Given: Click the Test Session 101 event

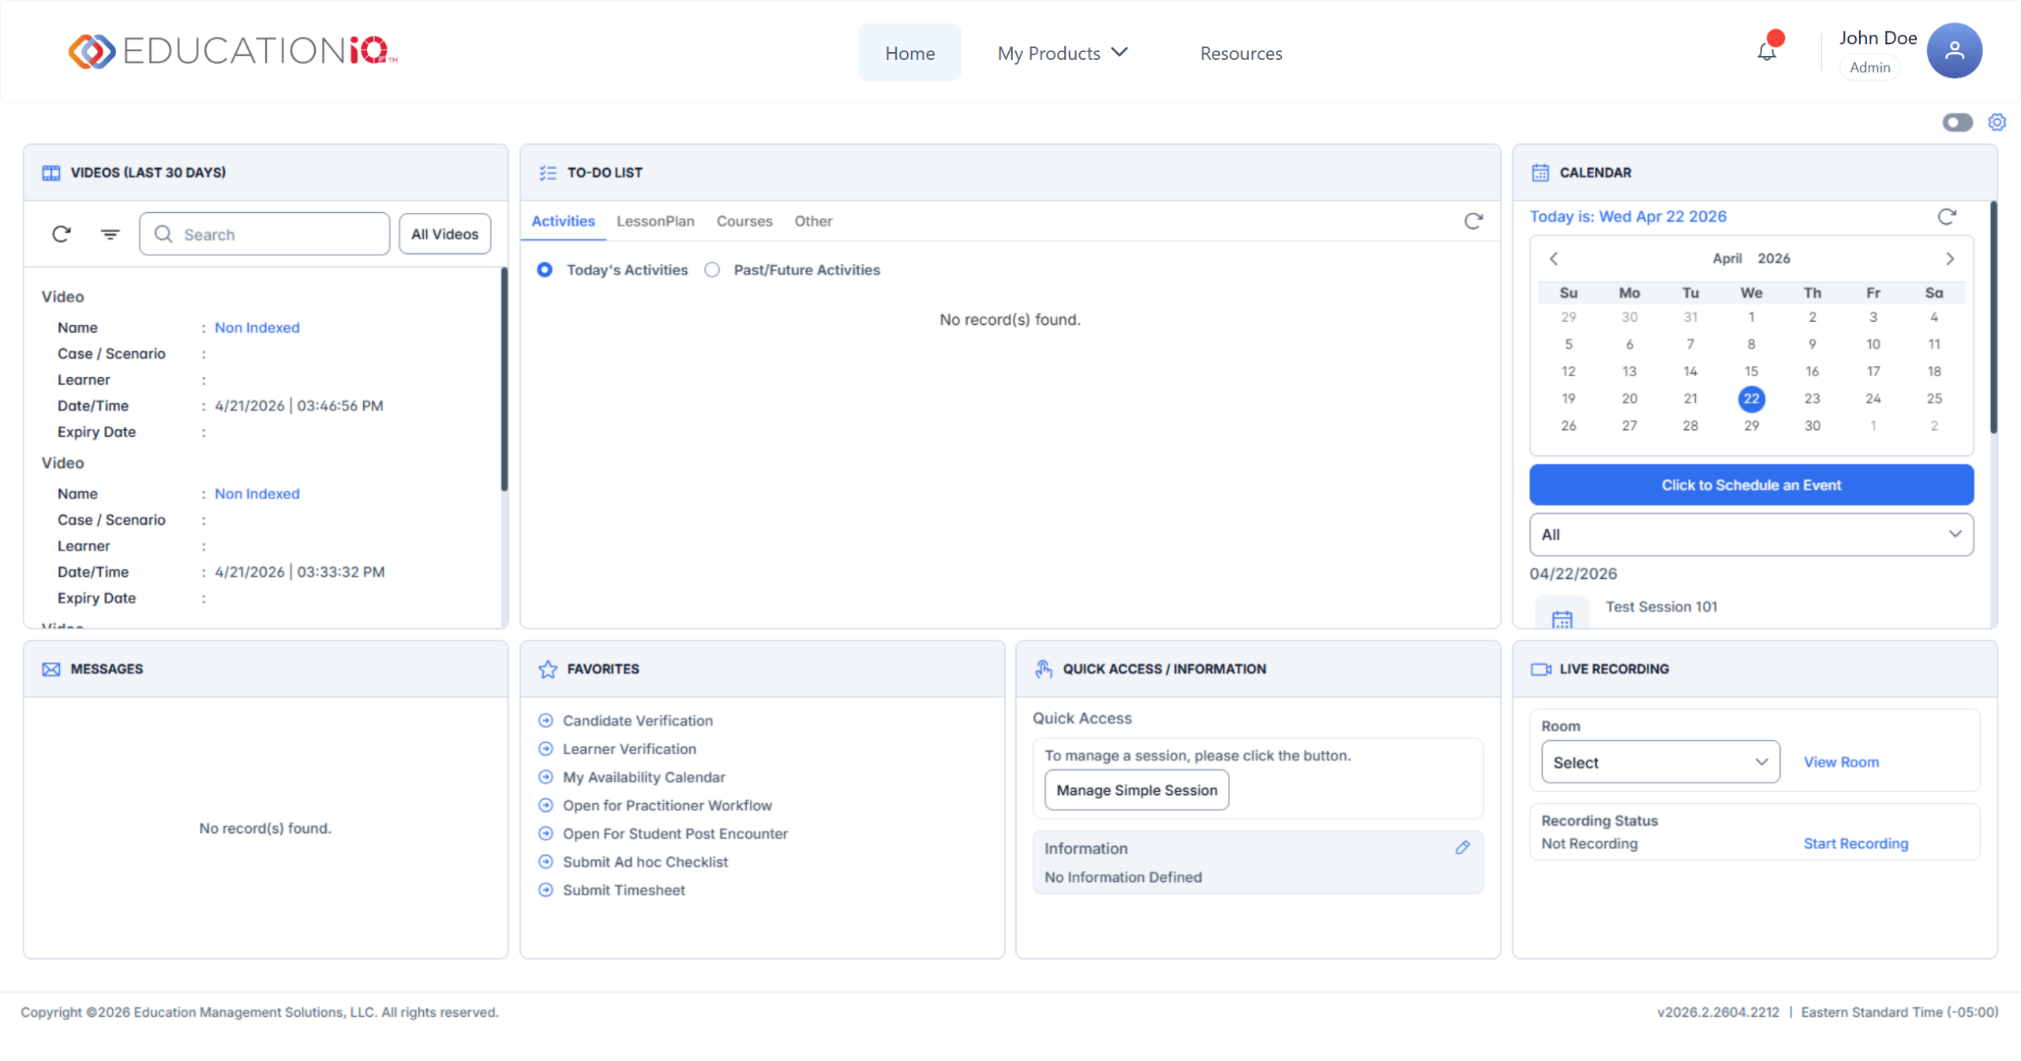Looking at the screenshot, I should [x=1661, y=607].
